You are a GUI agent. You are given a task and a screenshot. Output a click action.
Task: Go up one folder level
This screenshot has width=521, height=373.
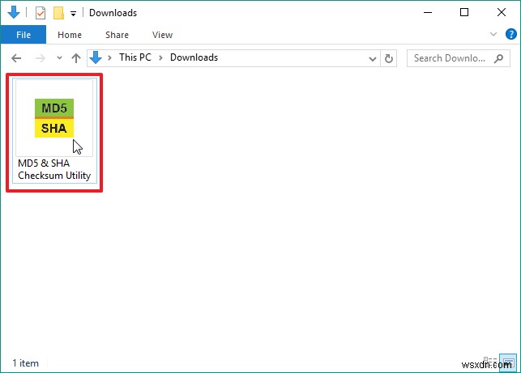[x=76, y=58]
